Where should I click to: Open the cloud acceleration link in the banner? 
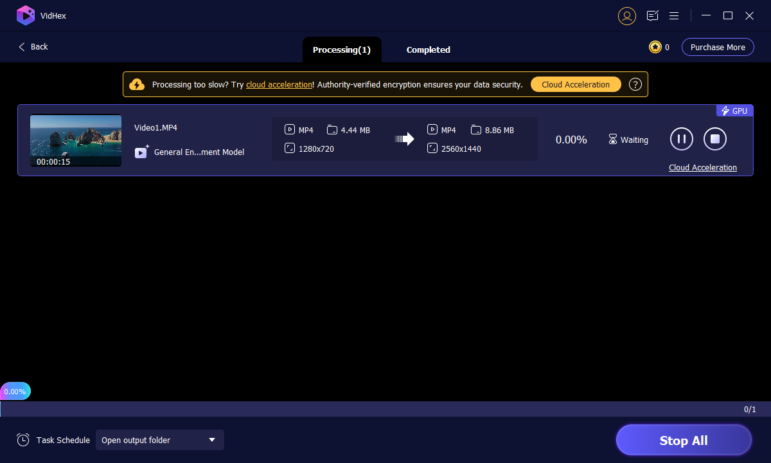279,84
